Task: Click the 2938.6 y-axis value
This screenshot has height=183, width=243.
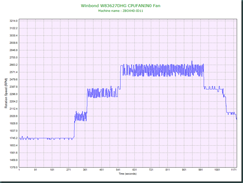Action: tap(14, 43)
